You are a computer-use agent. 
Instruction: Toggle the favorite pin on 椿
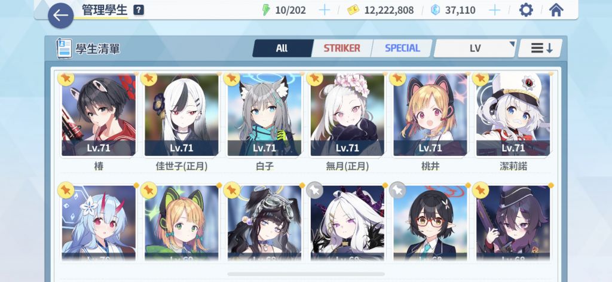(66, 78)
